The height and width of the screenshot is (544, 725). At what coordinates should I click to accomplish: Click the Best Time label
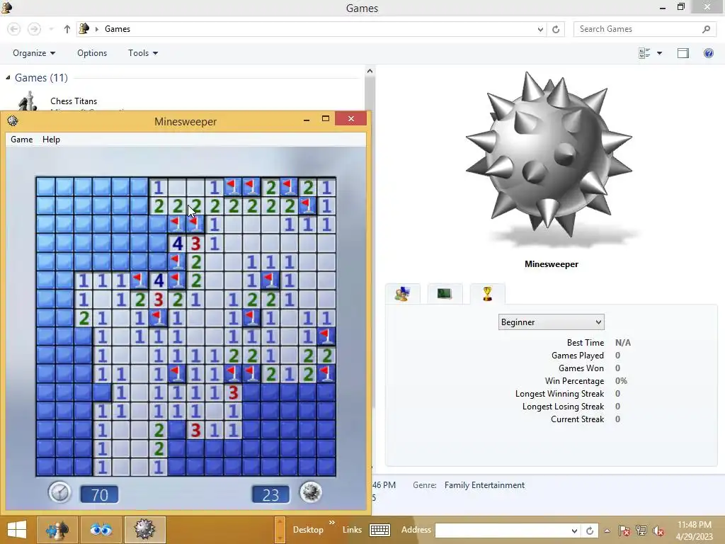tap(586, 343)
